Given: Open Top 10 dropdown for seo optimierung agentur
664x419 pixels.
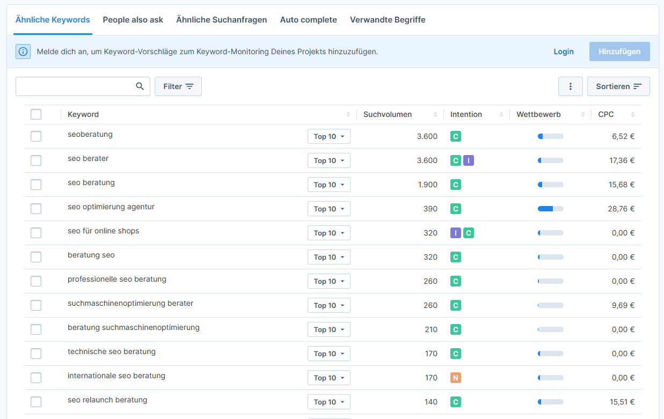Looking at the screenshot, I should click(329, 209).
